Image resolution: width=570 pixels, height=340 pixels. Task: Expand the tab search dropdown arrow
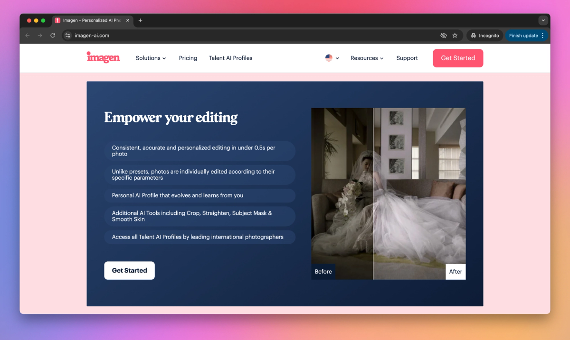coord(543,20)
